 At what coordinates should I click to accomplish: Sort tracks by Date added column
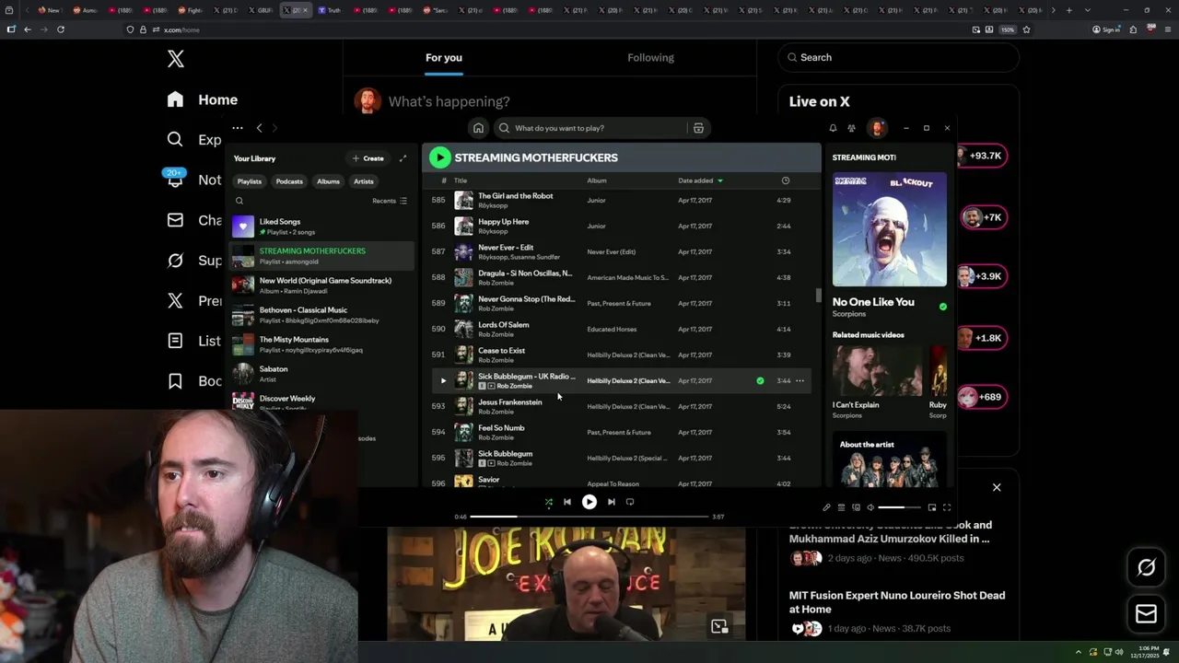click(x=700, y=180)
